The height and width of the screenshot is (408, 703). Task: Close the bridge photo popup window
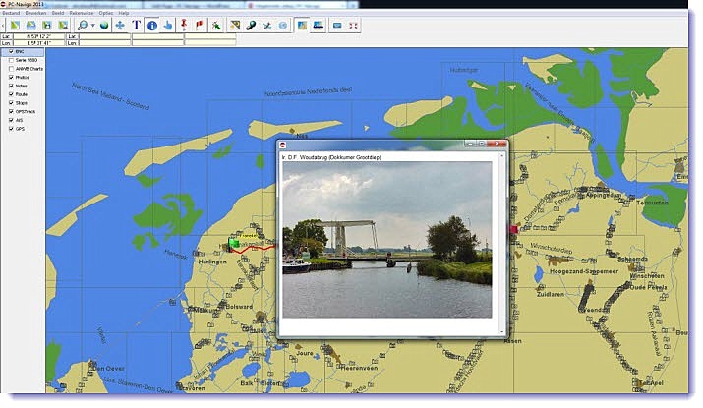click(498, 144)
